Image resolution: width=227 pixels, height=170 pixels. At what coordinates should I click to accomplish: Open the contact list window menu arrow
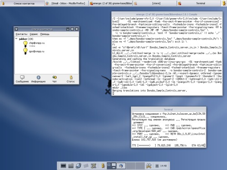[16, 29]
